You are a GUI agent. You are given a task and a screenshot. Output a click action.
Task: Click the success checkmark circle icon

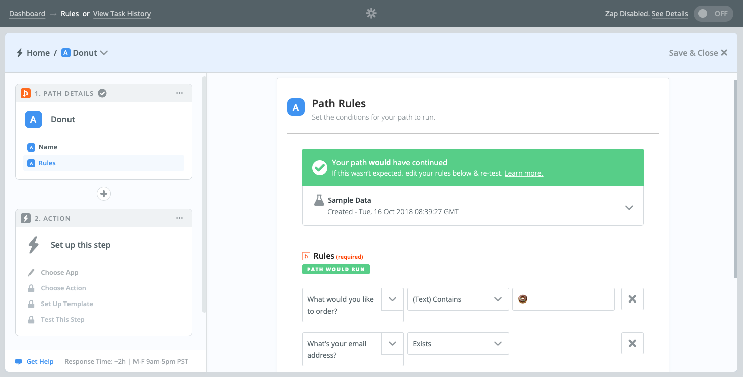point(320,168)
